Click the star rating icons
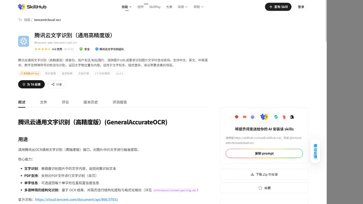The height and width of the screenshot is (204, 363). click(43, 49)
